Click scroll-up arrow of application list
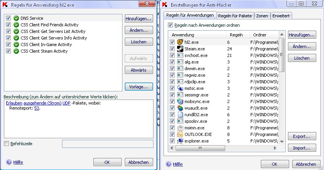 click(x=282, y=34)
